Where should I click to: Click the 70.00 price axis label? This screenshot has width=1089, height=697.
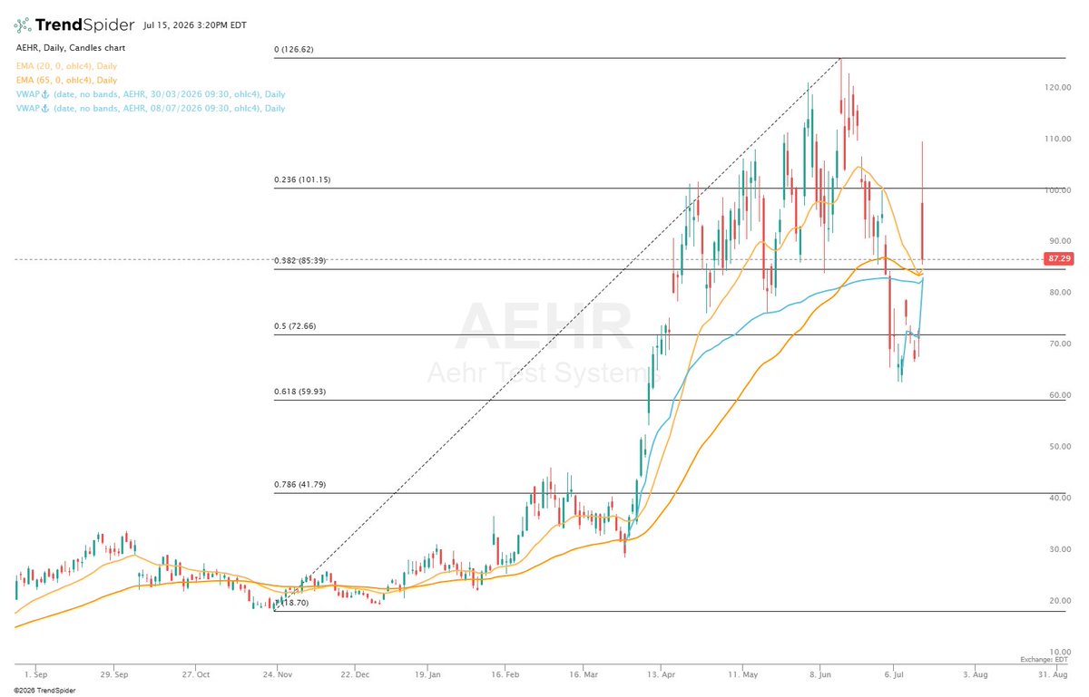click(1060, 344)
